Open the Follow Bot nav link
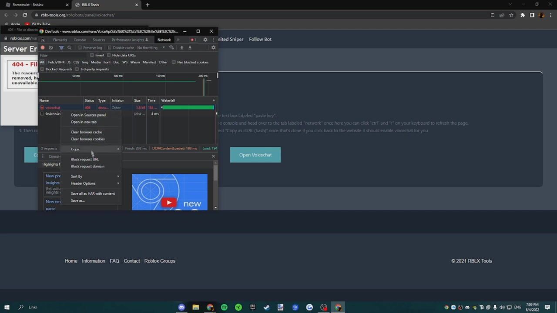557x313 pixels. point(260,39)
